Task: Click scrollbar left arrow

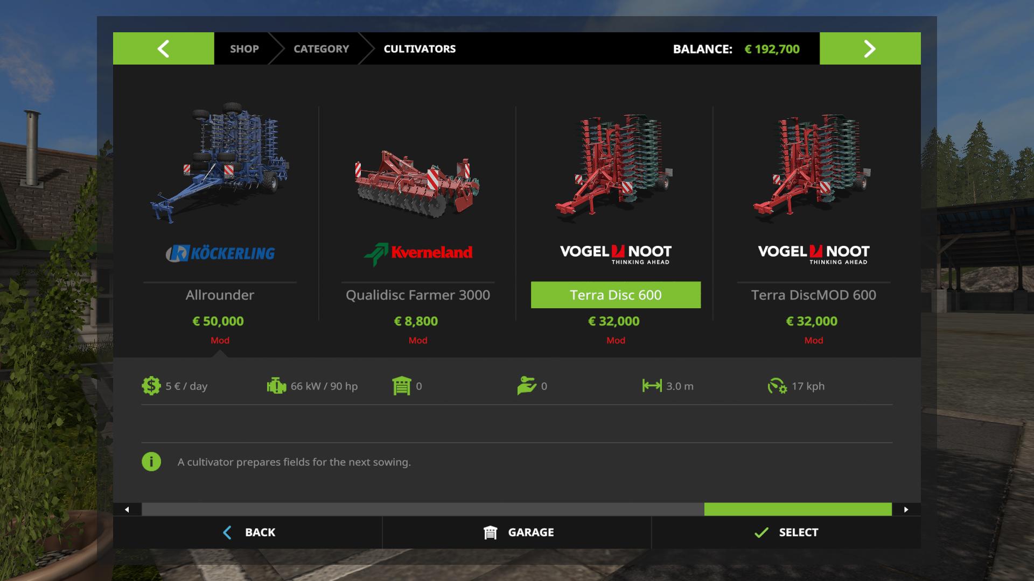Action: [x=127, y=509]
